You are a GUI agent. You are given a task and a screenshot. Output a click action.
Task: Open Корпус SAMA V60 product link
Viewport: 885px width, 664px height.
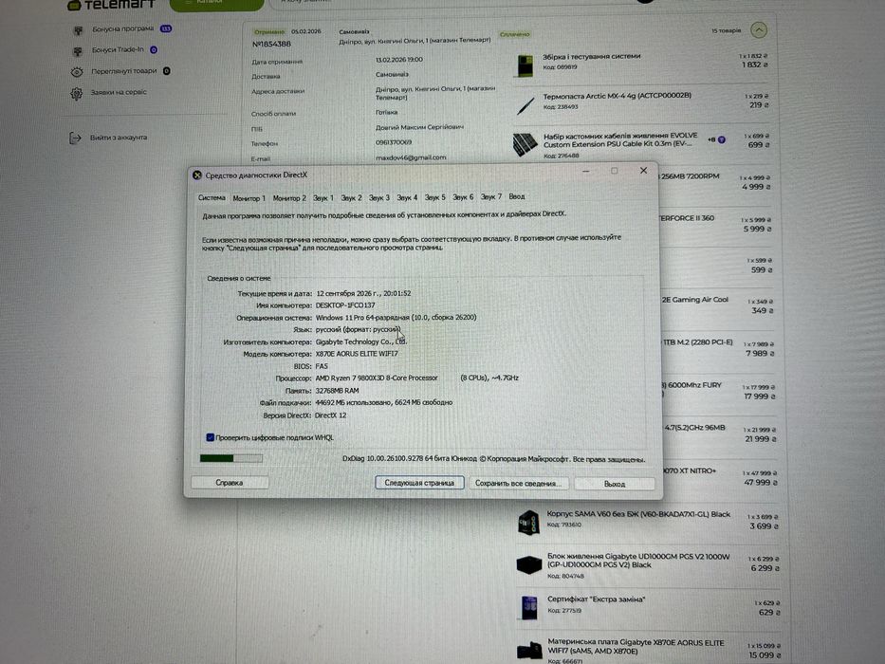coord(638,514)
